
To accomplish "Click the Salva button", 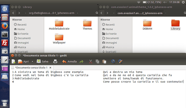I will click(x=42, y=61).
